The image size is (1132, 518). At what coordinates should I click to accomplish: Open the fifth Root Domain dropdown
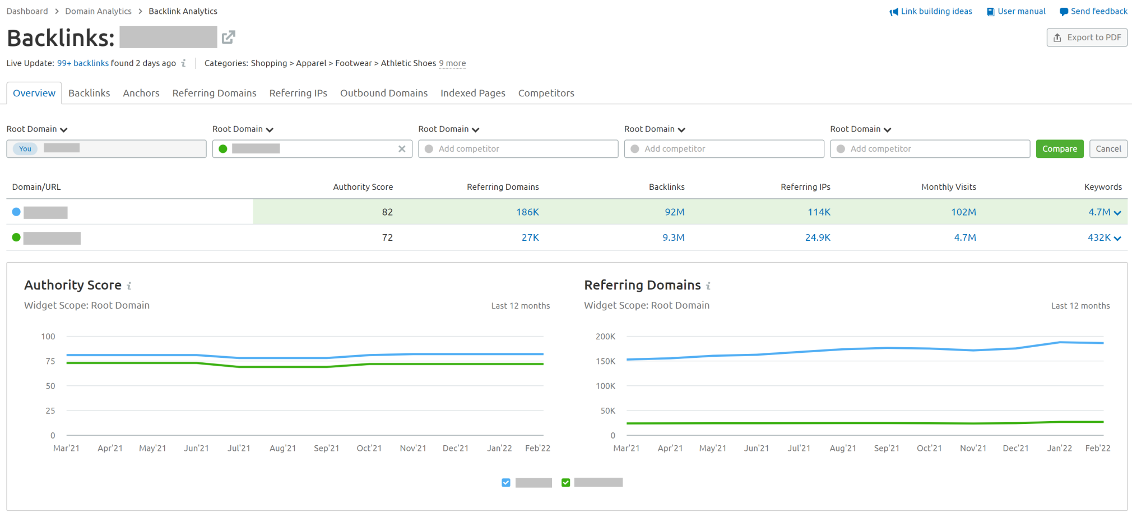click(861, 129)
